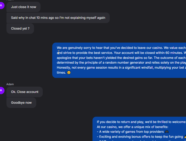Click the "Ok. Close account" message bubble
Image resolution: width=186 pixels, height=141 pixels.
(x=25, y=92)
